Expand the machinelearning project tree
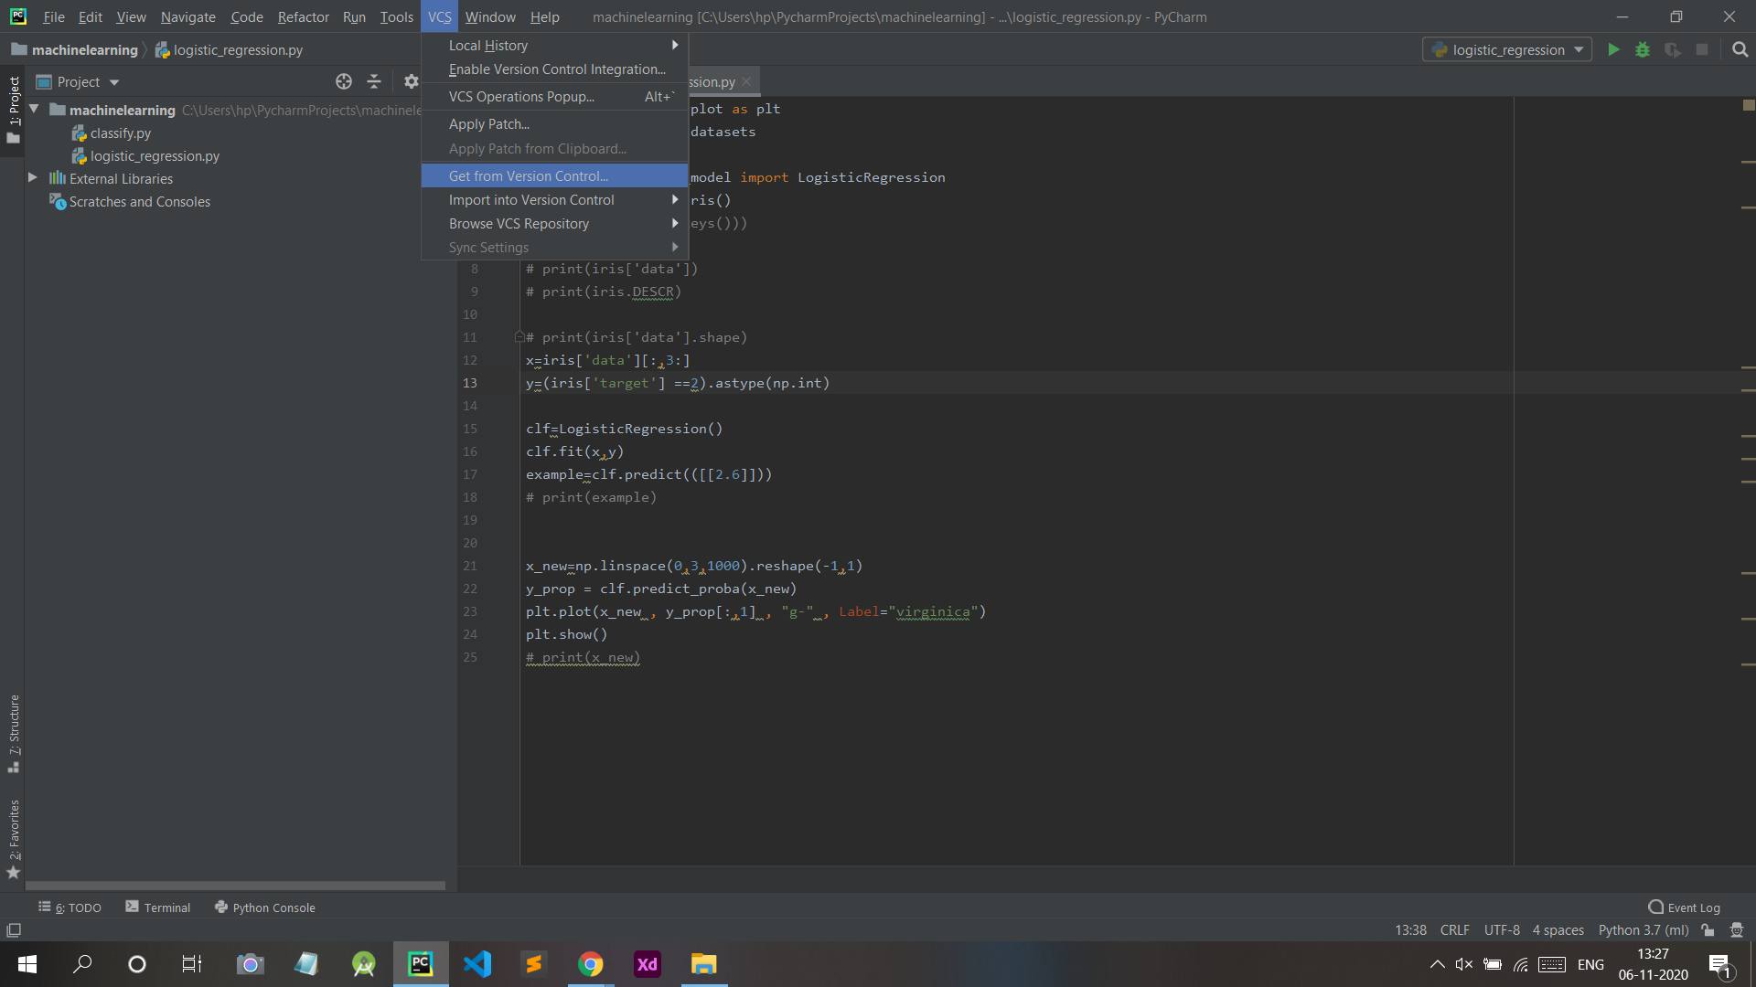1756x987 pixels. pos(33,110)
